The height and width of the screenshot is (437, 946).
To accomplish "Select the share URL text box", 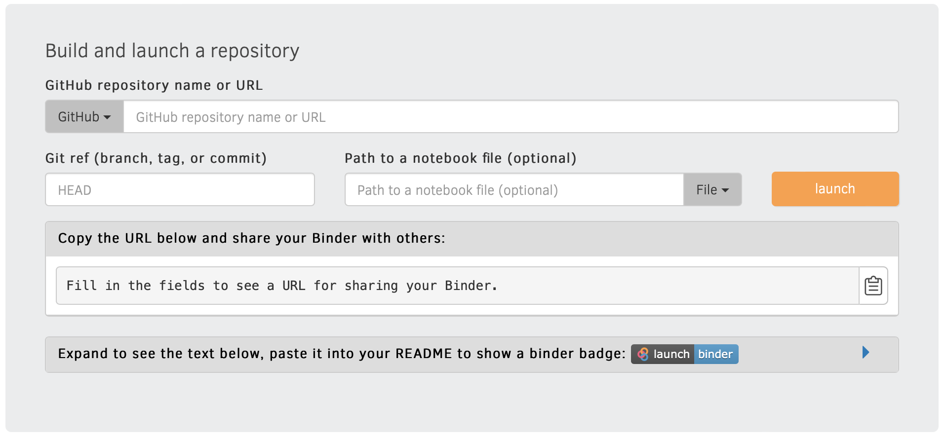I will tap(444, 285).
